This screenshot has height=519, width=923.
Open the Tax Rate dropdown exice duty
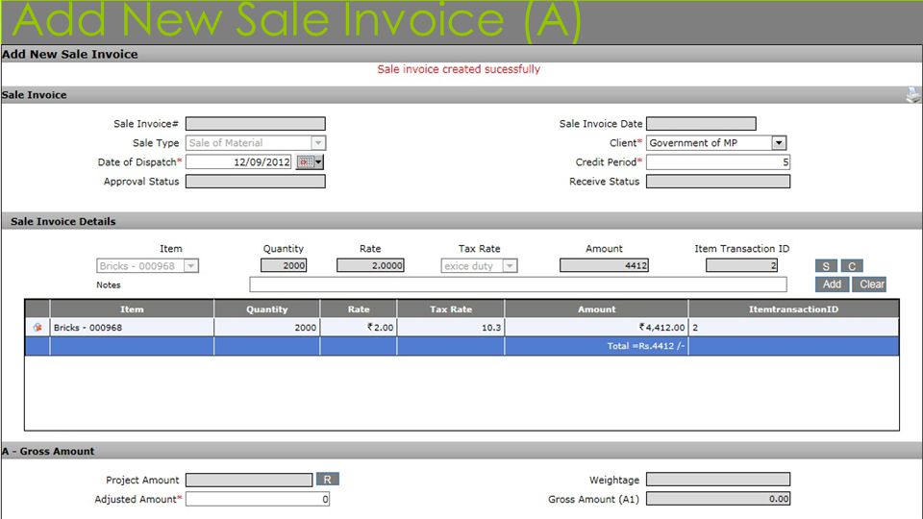tap(510, 266)
